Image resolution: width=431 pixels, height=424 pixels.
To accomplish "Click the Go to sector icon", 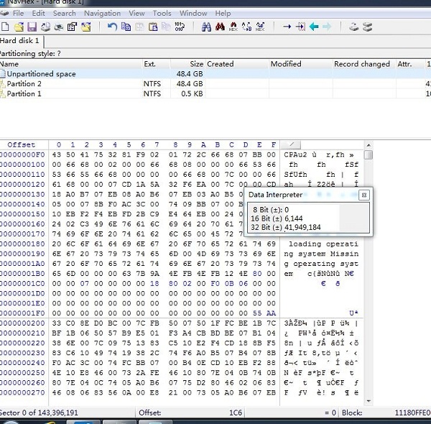I will tap(300, 27).
